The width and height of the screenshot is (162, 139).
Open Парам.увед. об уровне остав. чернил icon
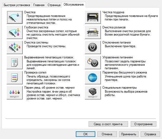pyautogui.click(x=15, y=93)
